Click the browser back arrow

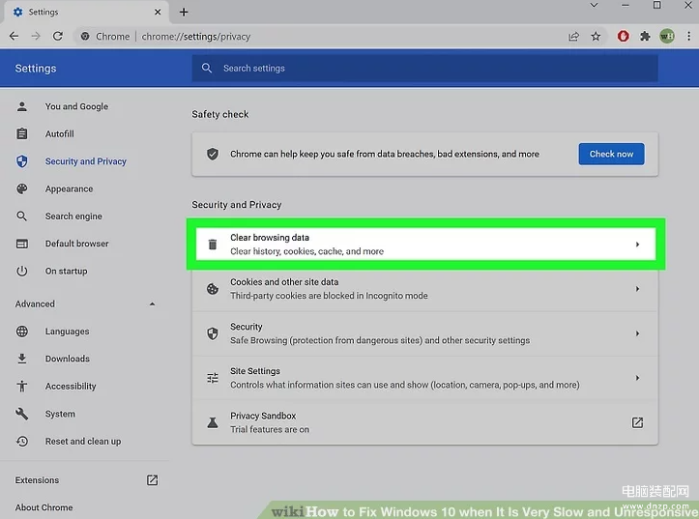pyautogui.click(x=14, y=37)
